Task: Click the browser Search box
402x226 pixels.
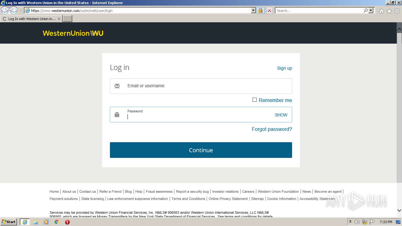Action: point(319,10)
